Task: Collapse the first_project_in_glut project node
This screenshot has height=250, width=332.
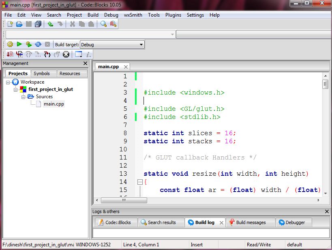Action: pyautogui.click(x=16, y=90)
